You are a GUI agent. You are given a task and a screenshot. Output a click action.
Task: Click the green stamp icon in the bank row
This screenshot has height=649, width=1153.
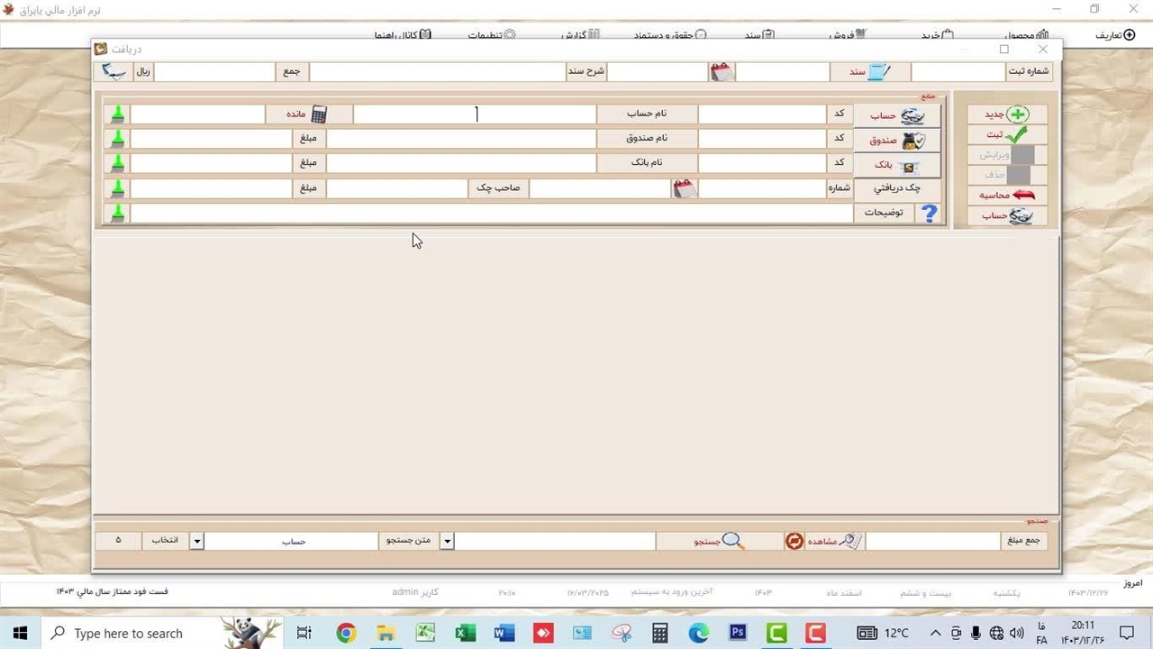click(x=117, y=164)
